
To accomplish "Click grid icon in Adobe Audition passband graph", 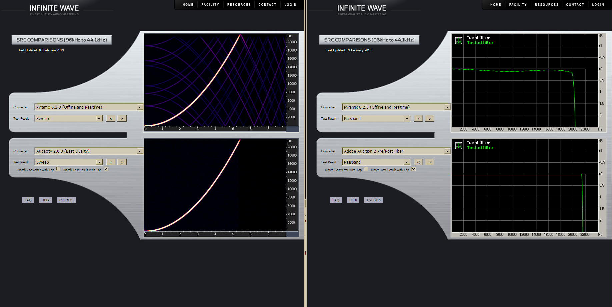I will 459,146.
